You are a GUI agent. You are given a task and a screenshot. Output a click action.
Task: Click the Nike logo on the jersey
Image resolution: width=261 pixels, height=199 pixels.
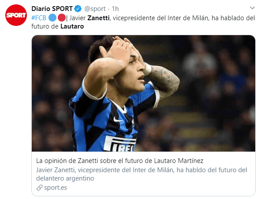pos(118,119)
